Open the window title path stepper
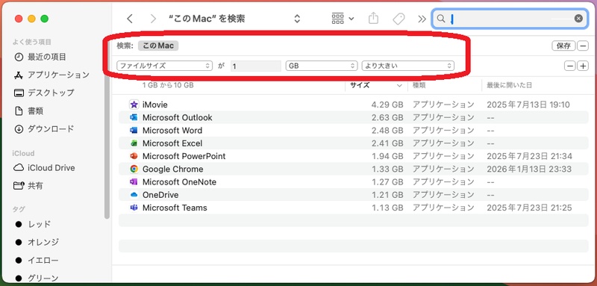Screen dimensions: 597x286 297,19
